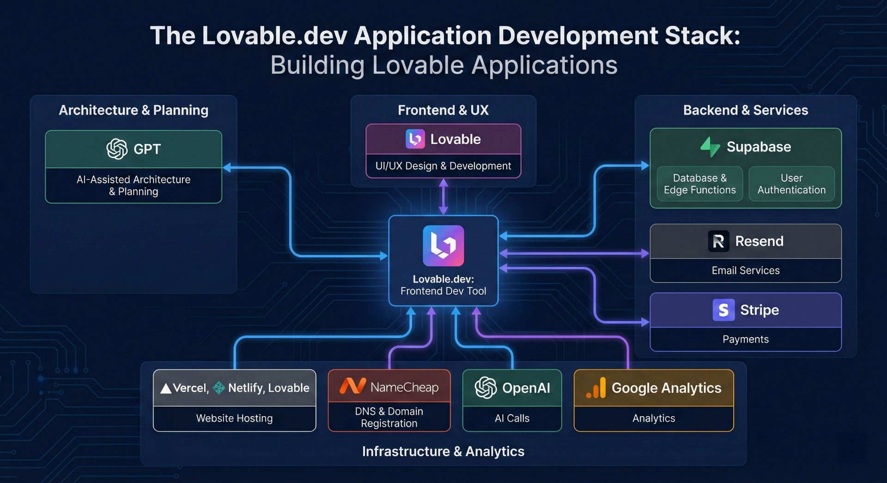Click 'UI/UX Design & Development' text
Screen dimensions: 887x483
click(x=443, y=166)
